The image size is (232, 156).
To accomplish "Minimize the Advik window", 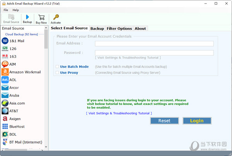I will point(206,3).
